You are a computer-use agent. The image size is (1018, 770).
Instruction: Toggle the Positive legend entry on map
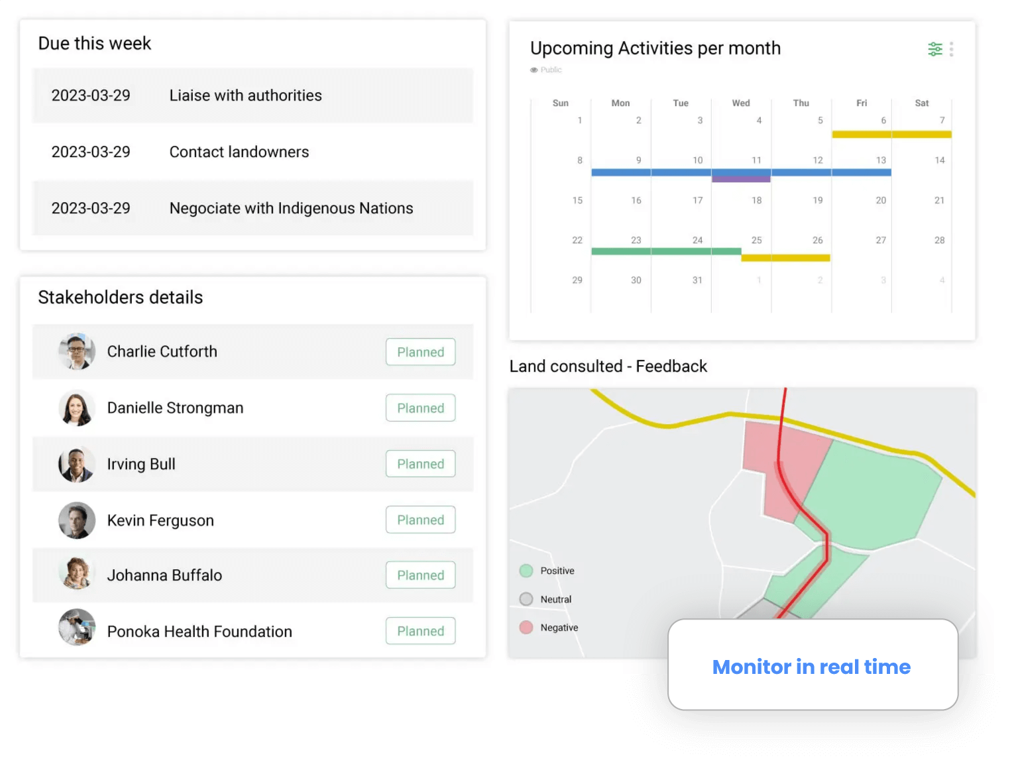point(526,571)
